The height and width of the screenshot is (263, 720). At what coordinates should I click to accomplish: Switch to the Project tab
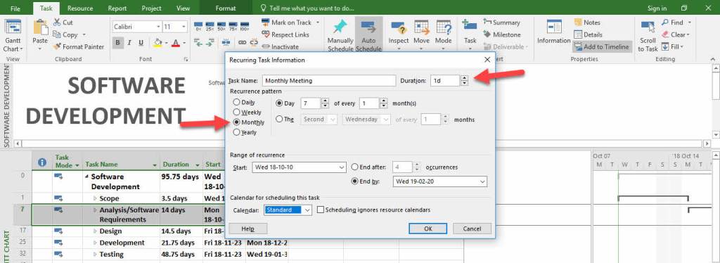coord(152,8)
